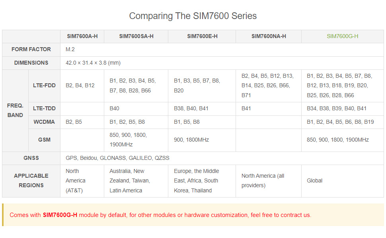The image size is (386, 238).
Task: Click the 'North America (all providers)' cell
Action: pos(263,180)
